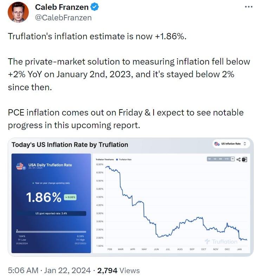Click the chart export/download icon
This screenshot has width=254, height=277.
tap(244, 159)
